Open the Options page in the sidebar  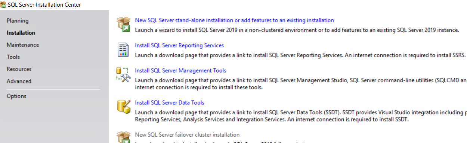tap(16, 96)
